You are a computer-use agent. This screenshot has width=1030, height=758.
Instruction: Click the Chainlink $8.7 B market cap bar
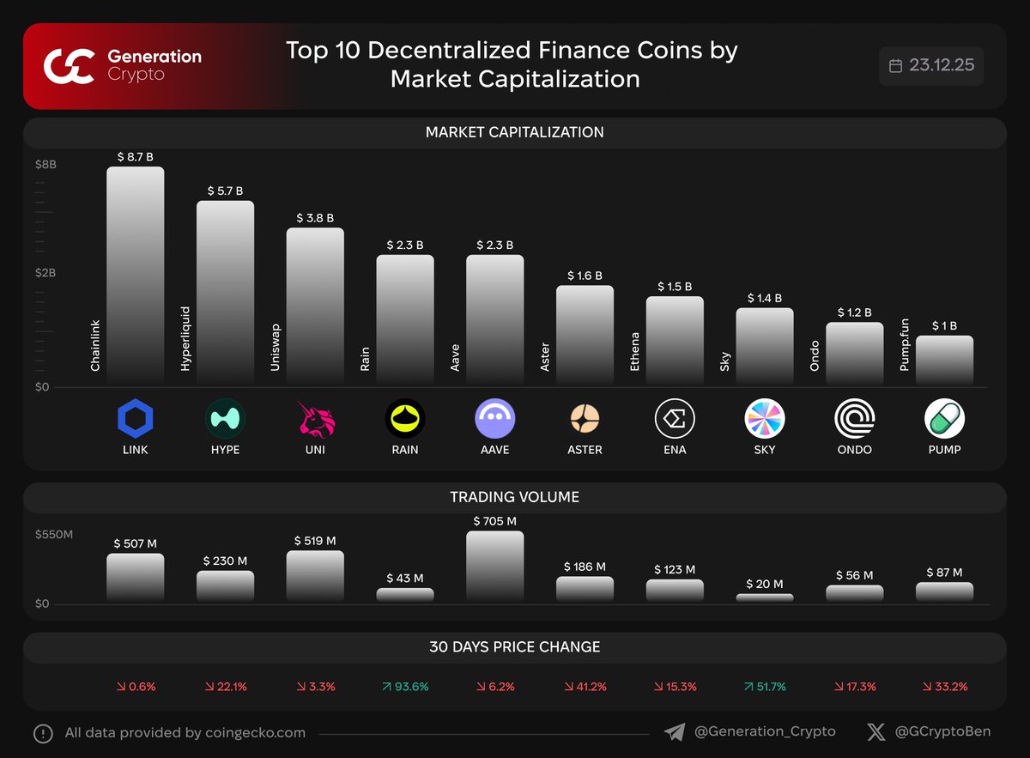pos(135,275)
